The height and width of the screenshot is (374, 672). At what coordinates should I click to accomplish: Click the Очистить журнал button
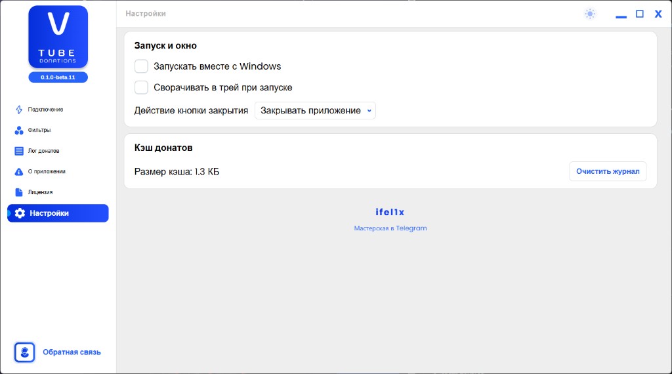(608, 171)
